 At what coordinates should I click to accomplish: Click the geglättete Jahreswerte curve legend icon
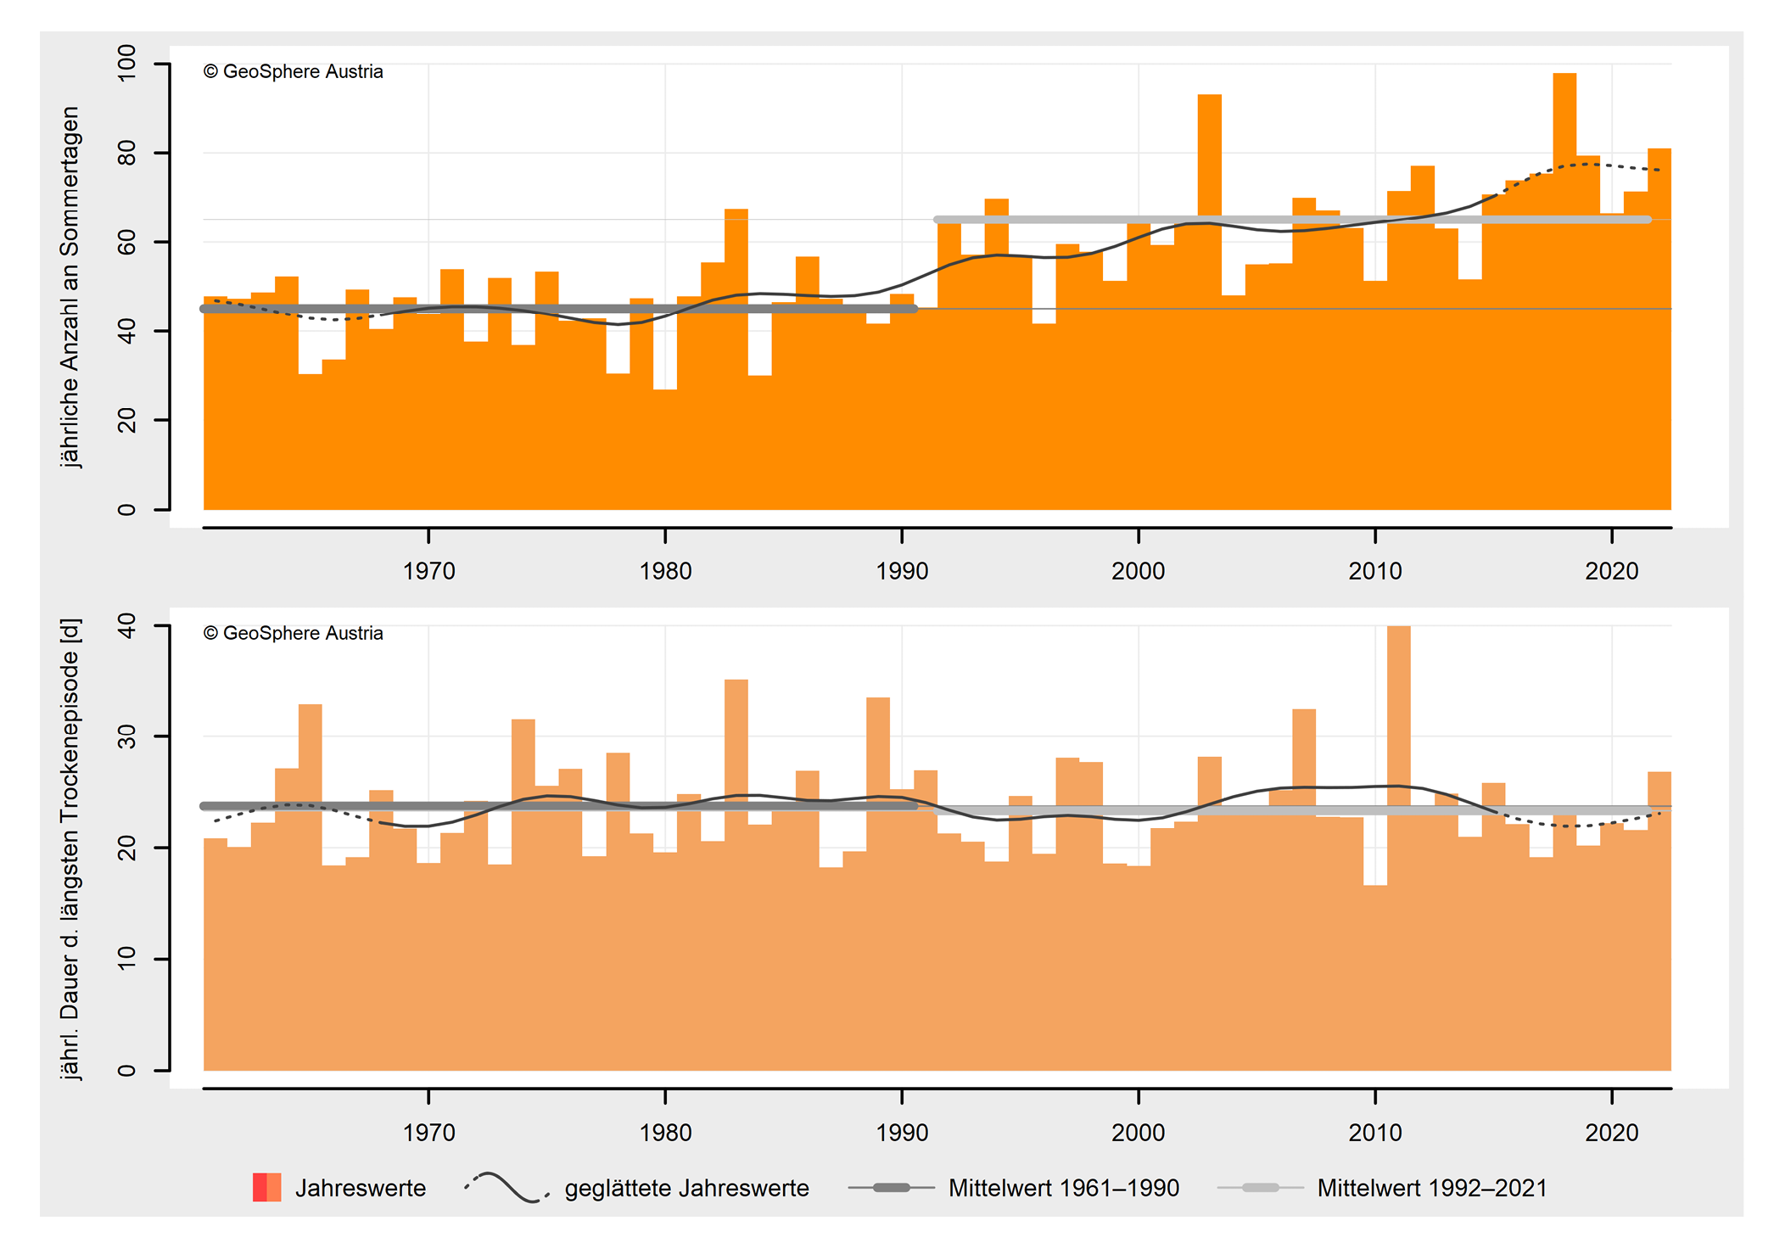(x=507, y=1187)
